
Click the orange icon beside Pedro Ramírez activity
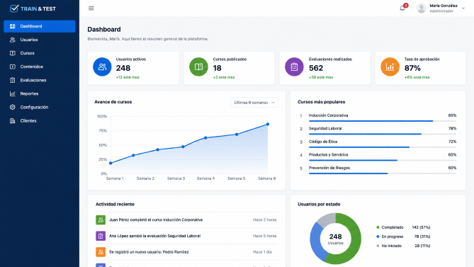(101, 252)
